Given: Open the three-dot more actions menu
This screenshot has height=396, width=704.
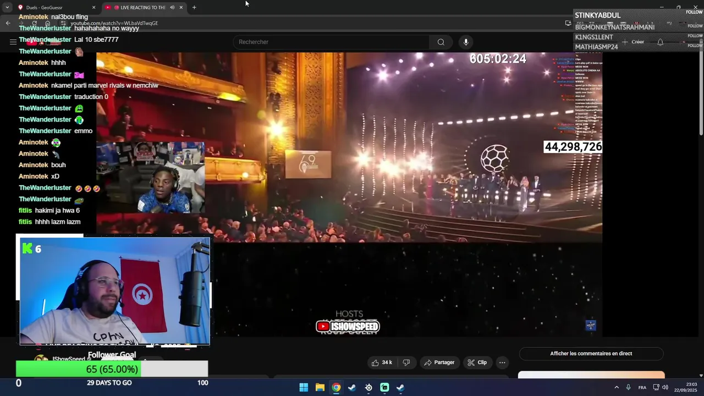Looking at the screenshot, I should (x=502, y=362).
